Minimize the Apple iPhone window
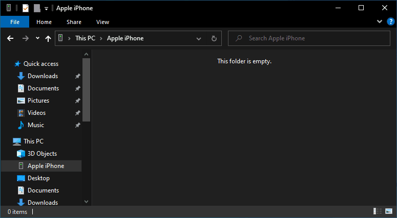The image size is (397, 218). click(338, 8)
